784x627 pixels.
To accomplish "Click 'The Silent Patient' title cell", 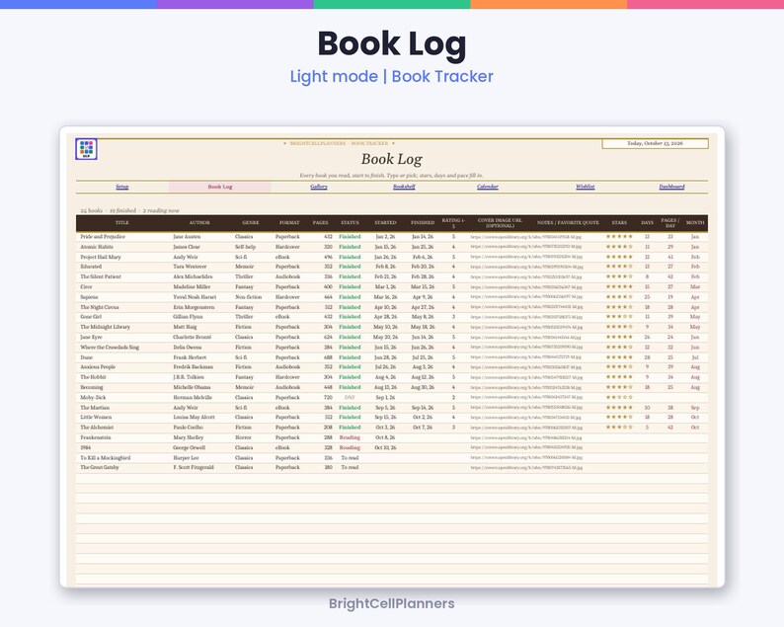I will [101, 276].
